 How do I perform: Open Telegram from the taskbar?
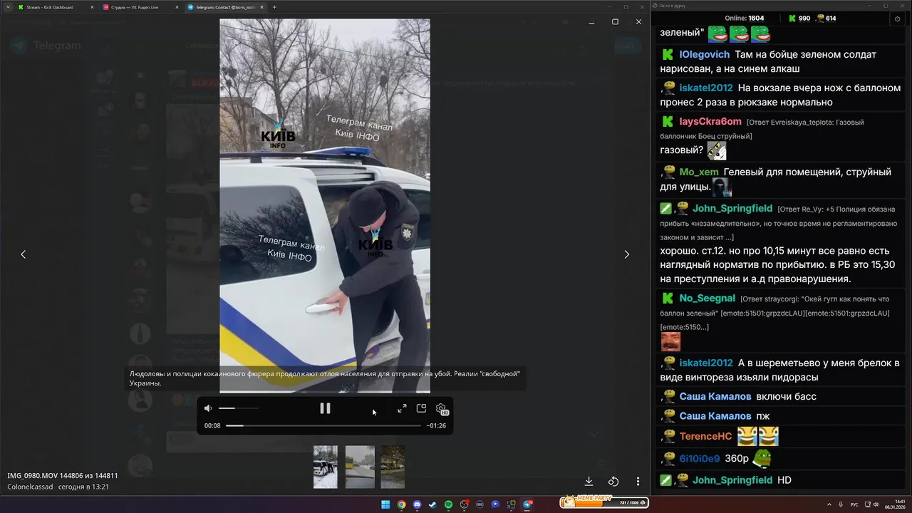tap(527, 504)
